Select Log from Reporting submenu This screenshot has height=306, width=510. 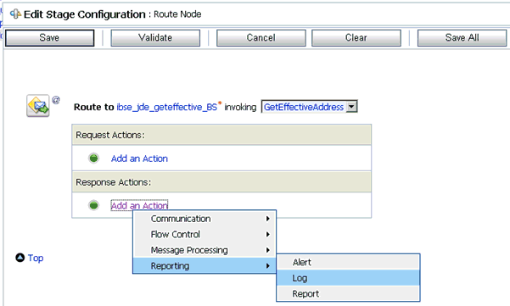pos(349,278)
